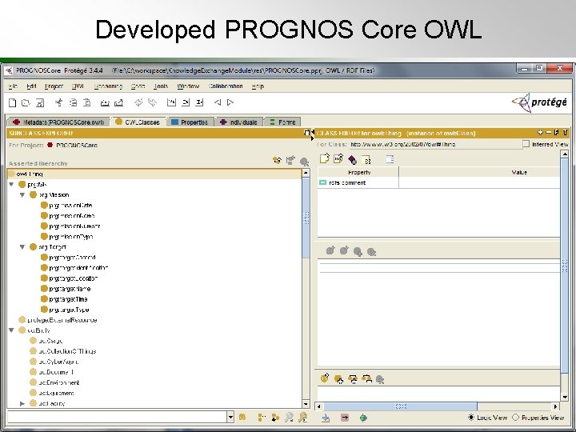This screenshot has width=576, height=432.
Task: Click the Save Project toolbar icon
Action: (x=40, y=103)
